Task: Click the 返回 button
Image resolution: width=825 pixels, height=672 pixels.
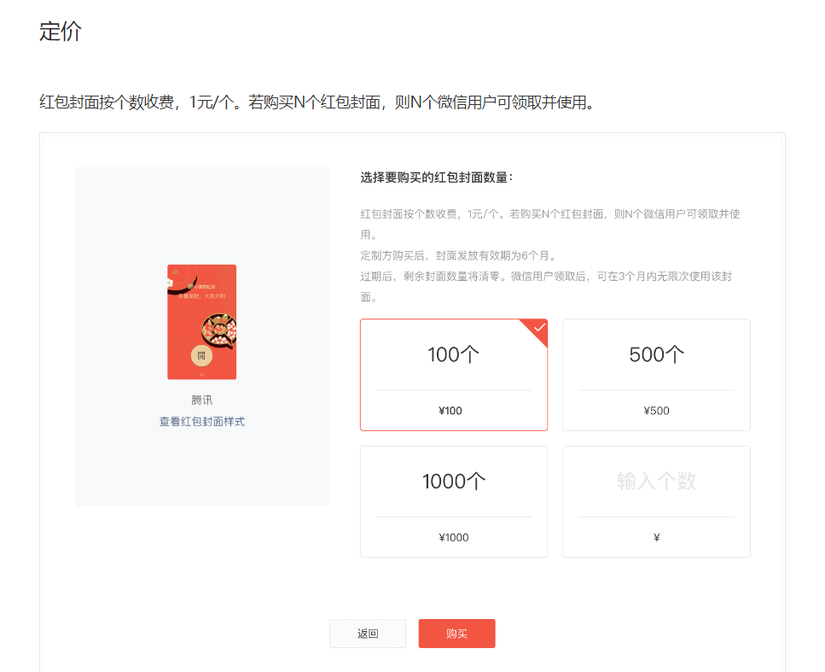Action: coord(368,634)
